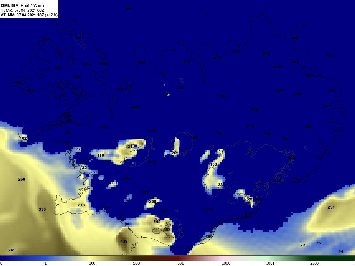Screen dimensions: 355x266
Task: Click the map value '160'
Action: coord(114,183)
